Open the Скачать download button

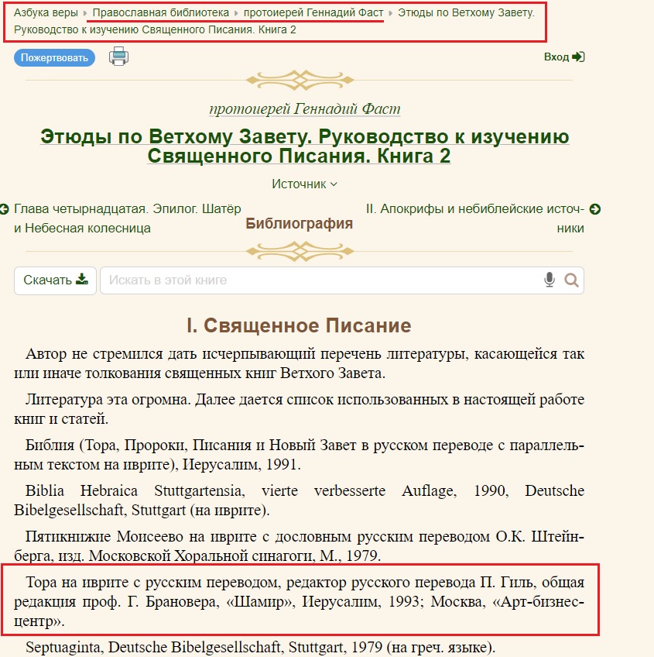point(55,280)
